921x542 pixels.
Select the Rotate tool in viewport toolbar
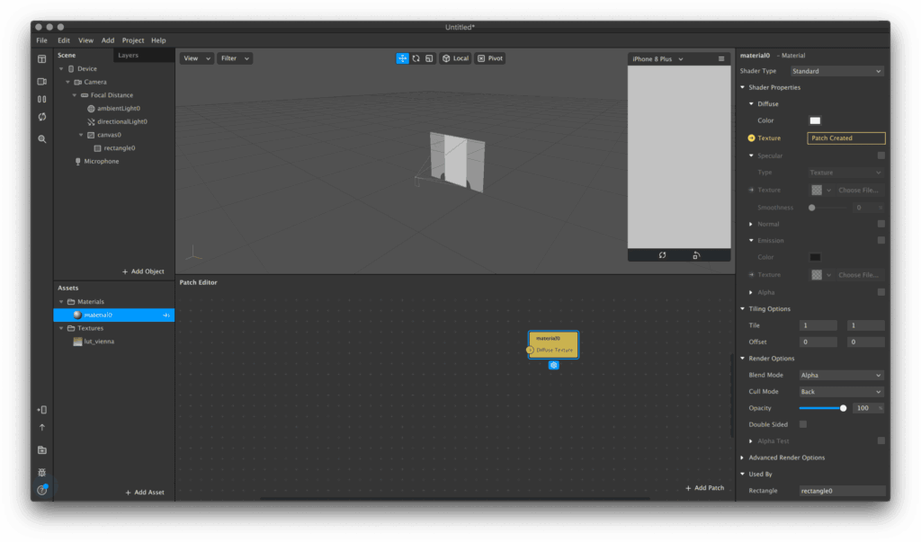tap(416, 58)
